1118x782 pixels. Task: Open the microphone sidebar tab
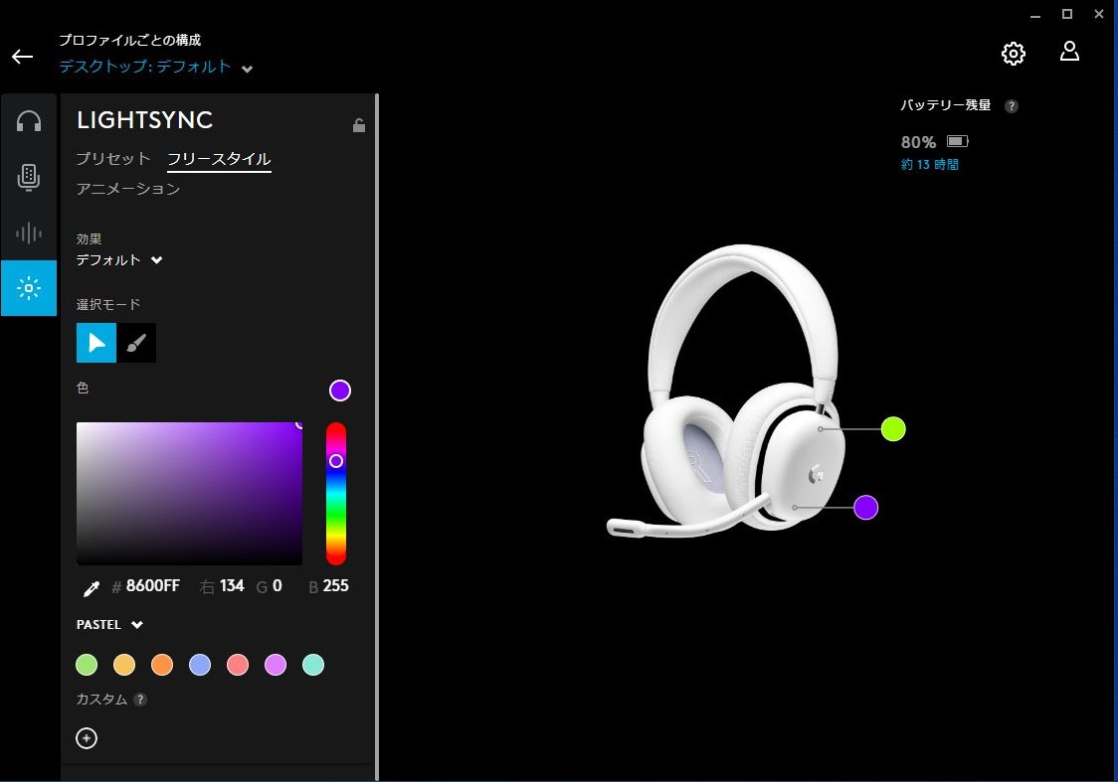pyautogui.click(x=29, y=177)
